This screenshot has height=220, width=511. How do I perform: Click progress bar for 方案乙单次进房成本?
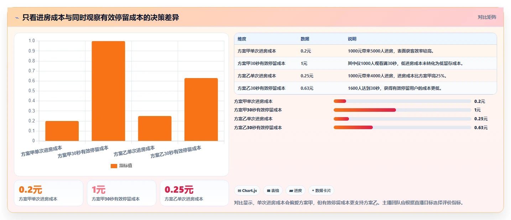pyautogui.click(x=402, y=119)
